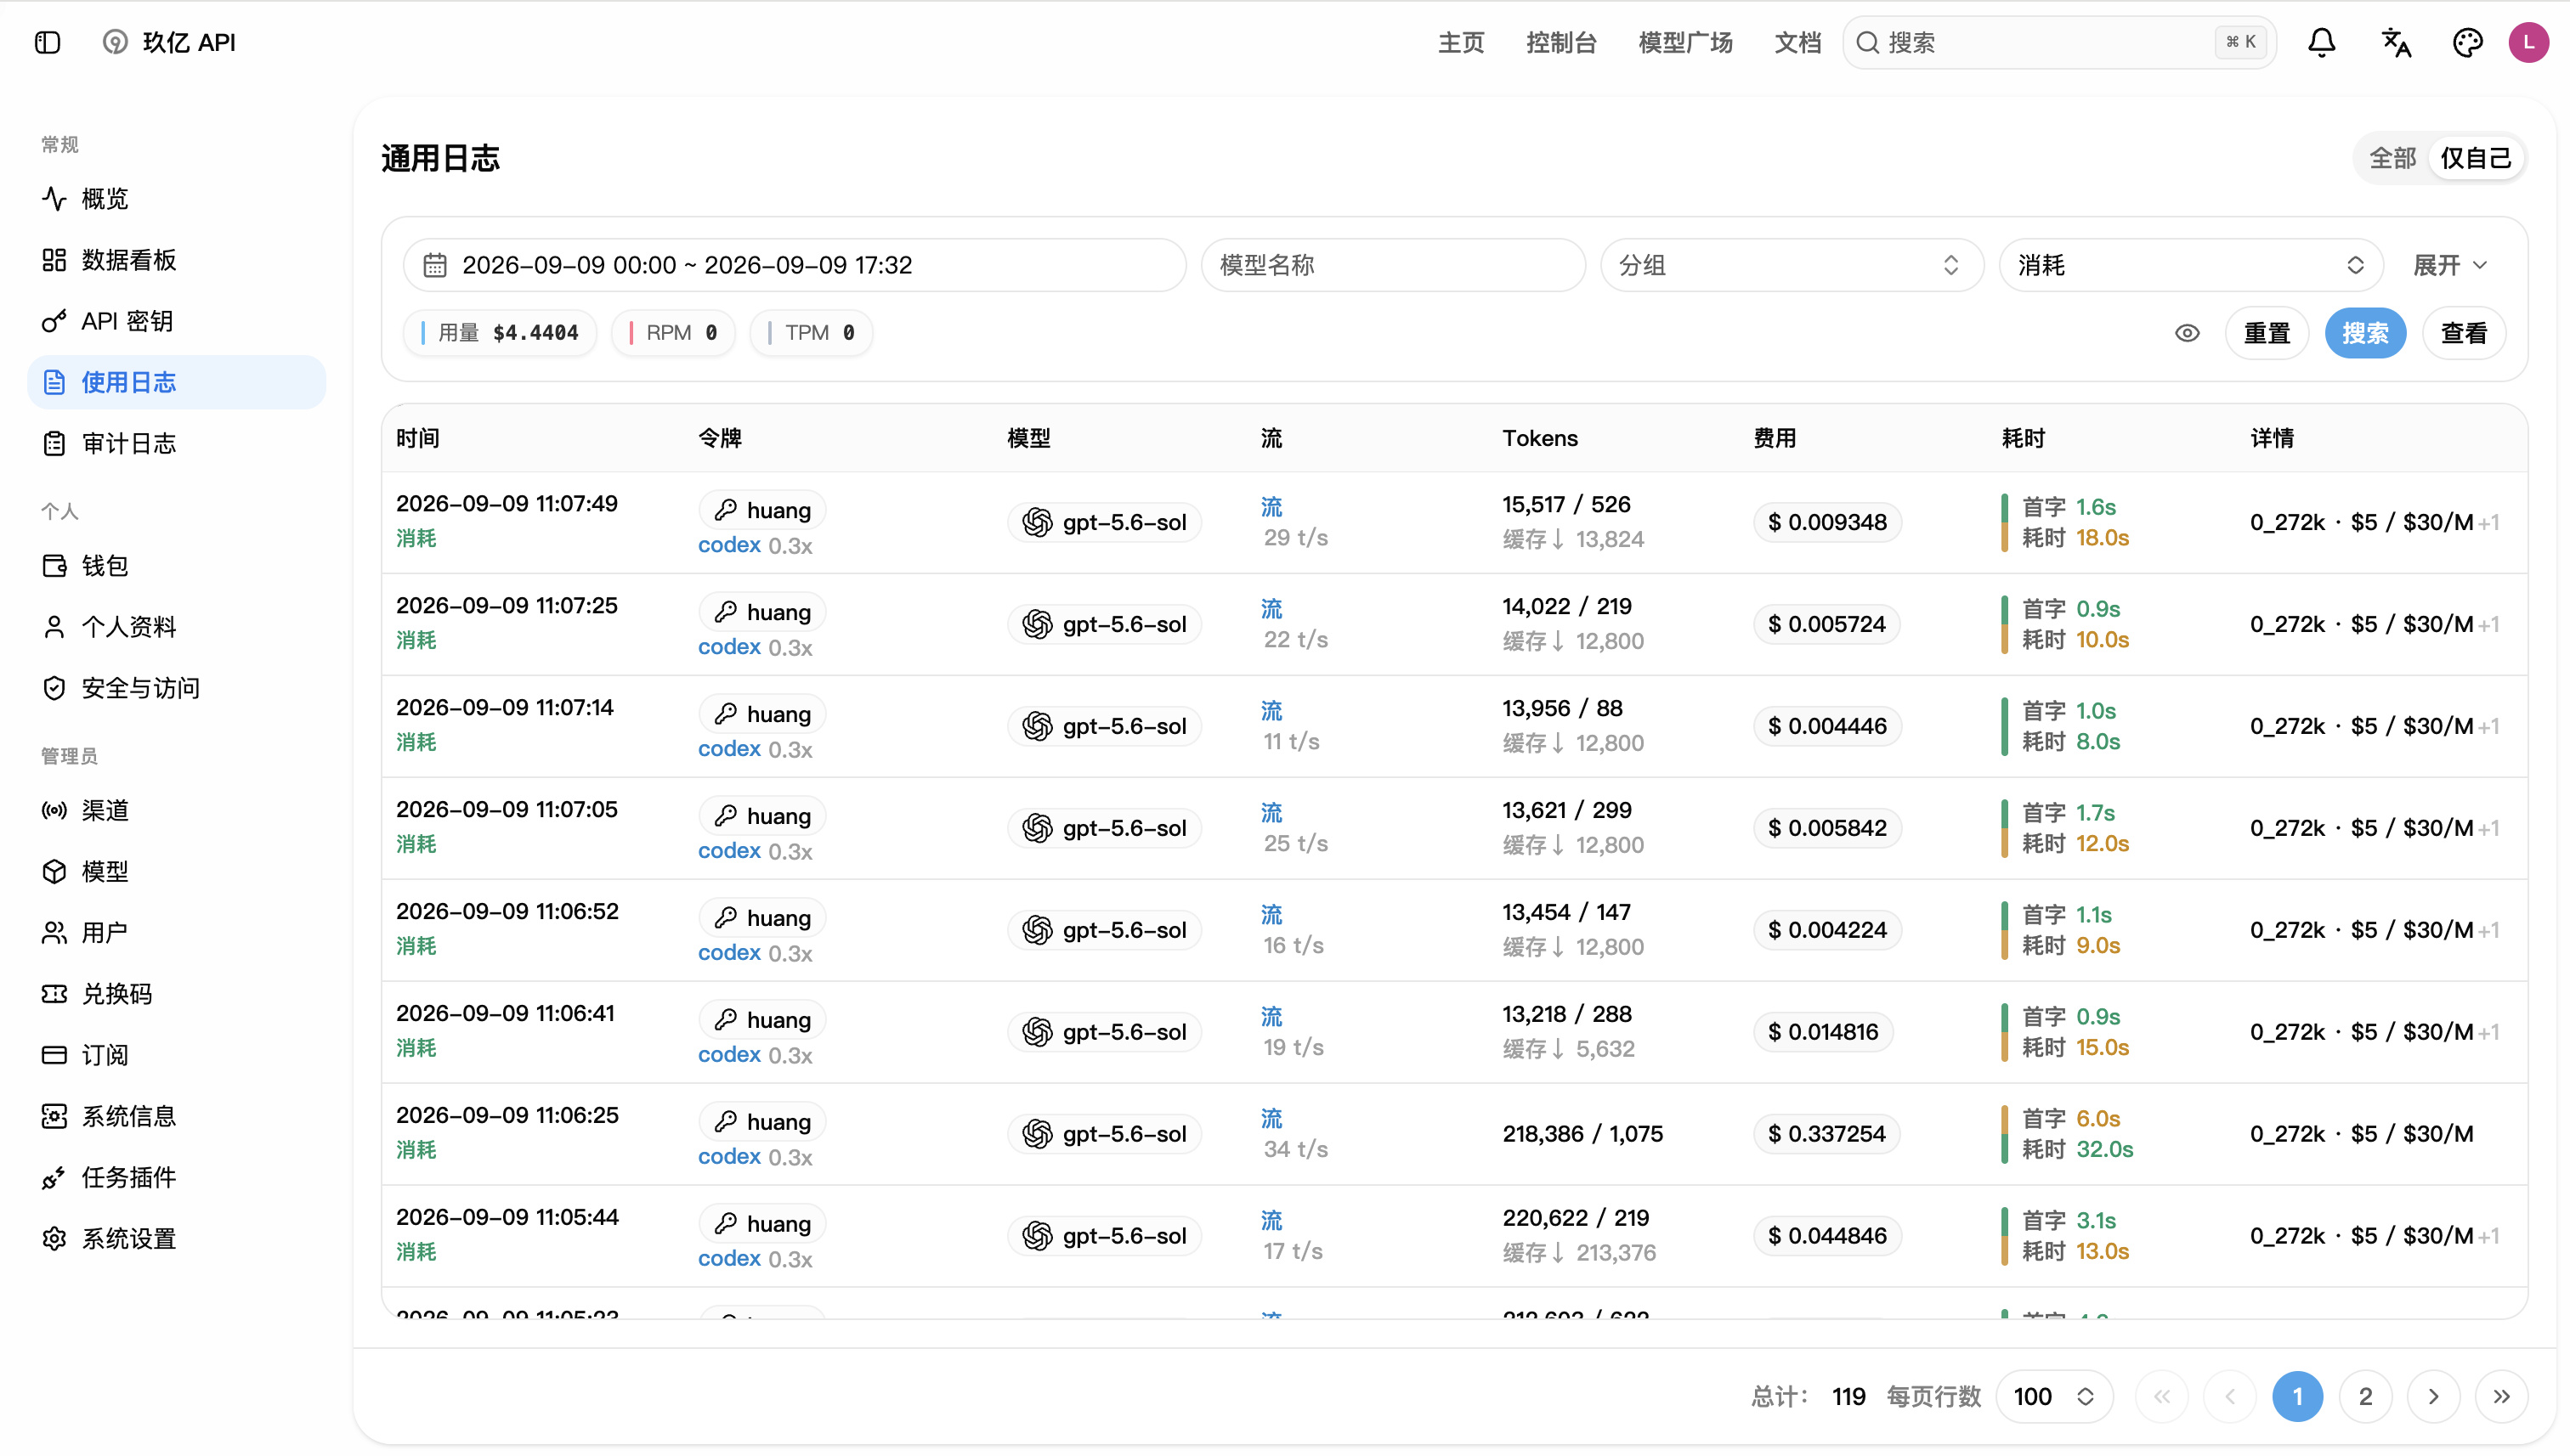
Task: Open 审计日志 in sidebar
Action: 176,443
